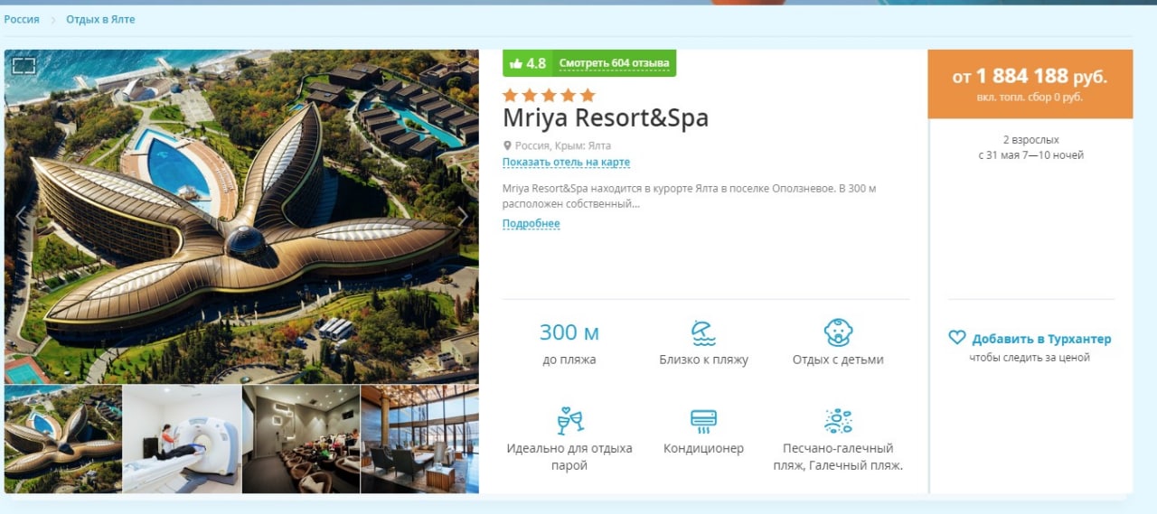Select the MRI scanner thumbnail
1157x514 pixels.
182,439
